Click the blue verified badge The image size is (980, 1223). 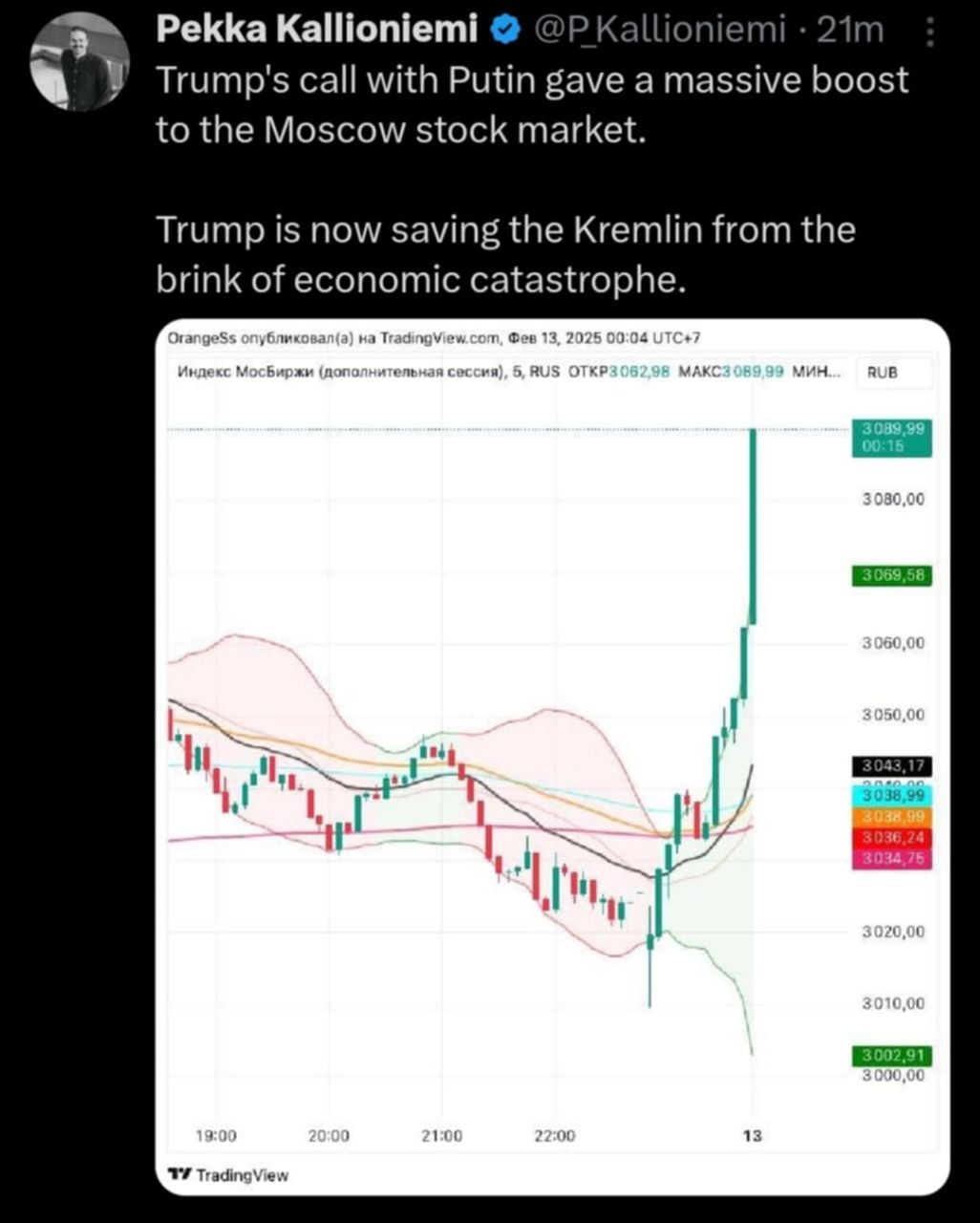point(502,32)
